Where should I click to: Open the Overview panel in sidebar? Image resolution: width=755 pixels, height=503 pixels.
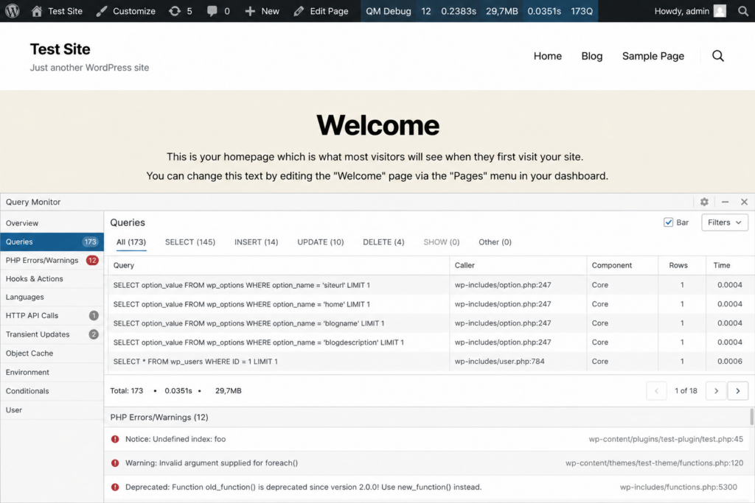52,223
